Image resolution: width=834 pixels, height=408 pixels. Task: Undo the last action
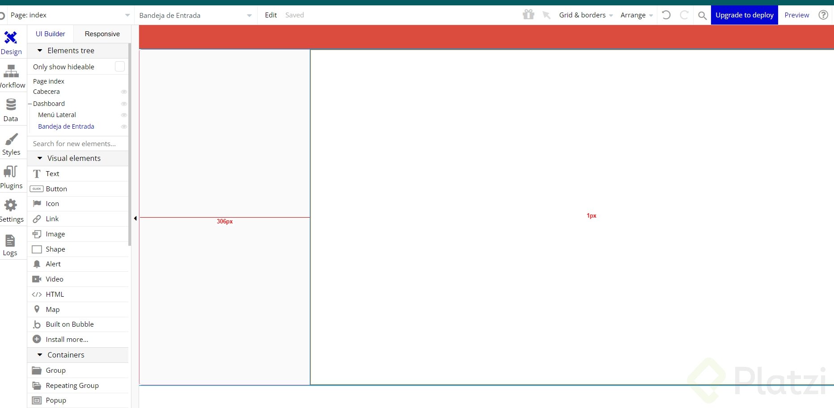coord(666,15)
